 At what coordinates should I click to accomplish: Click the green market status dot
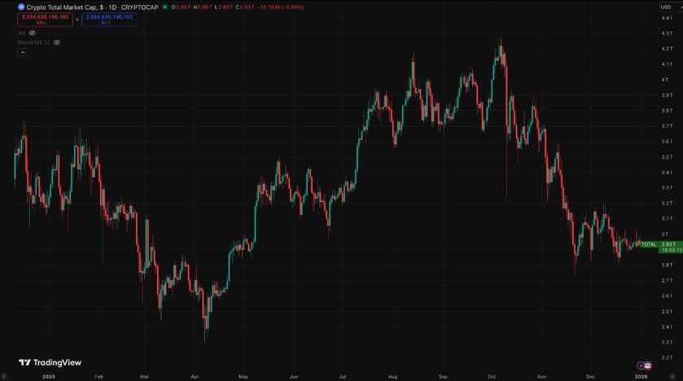point(165,7)
